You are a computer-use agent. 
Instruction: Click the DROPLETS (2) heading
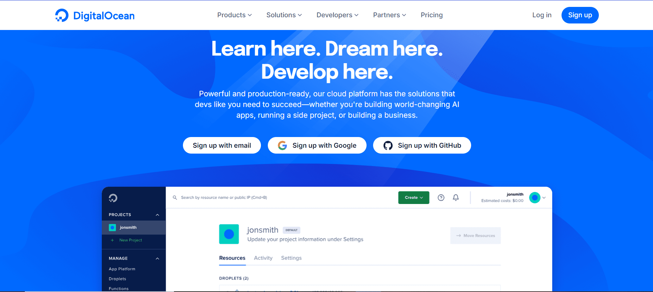pos(234,278)
